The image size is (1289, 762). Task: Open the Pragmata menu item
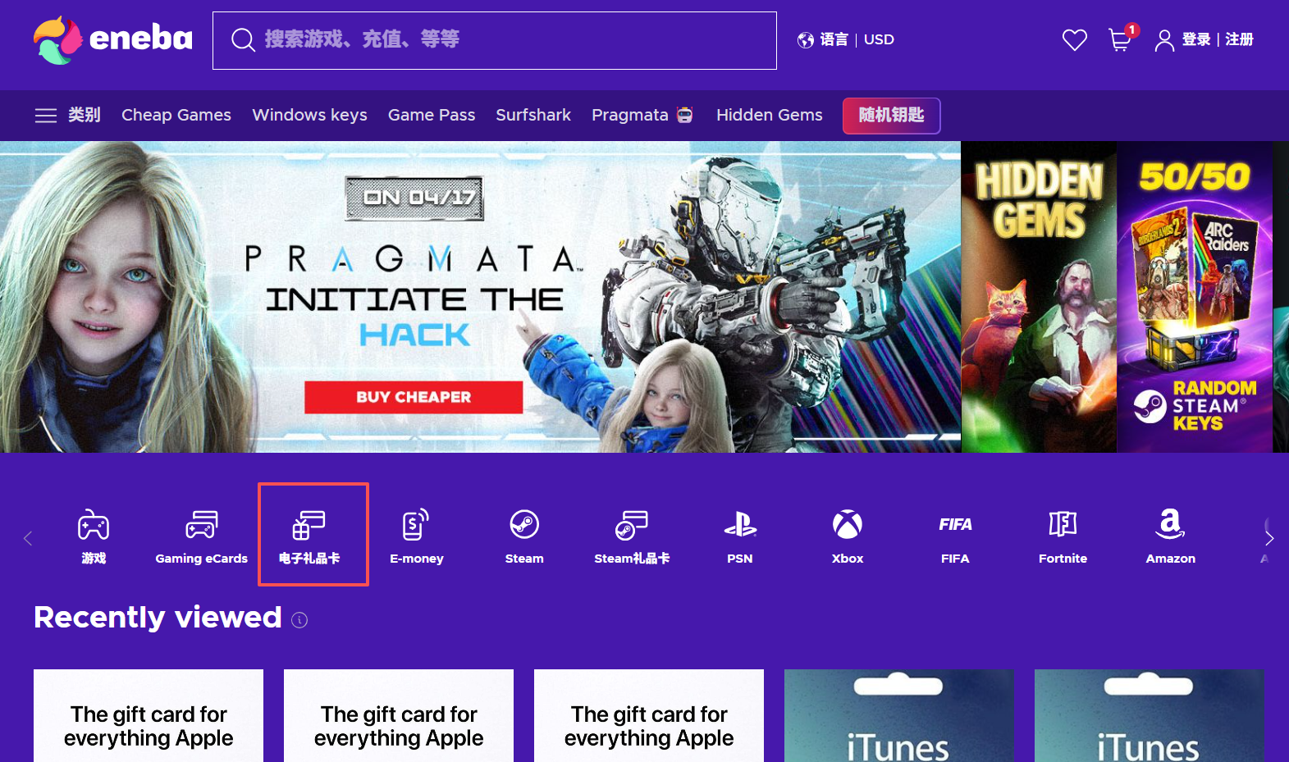[x=642, y=116]
